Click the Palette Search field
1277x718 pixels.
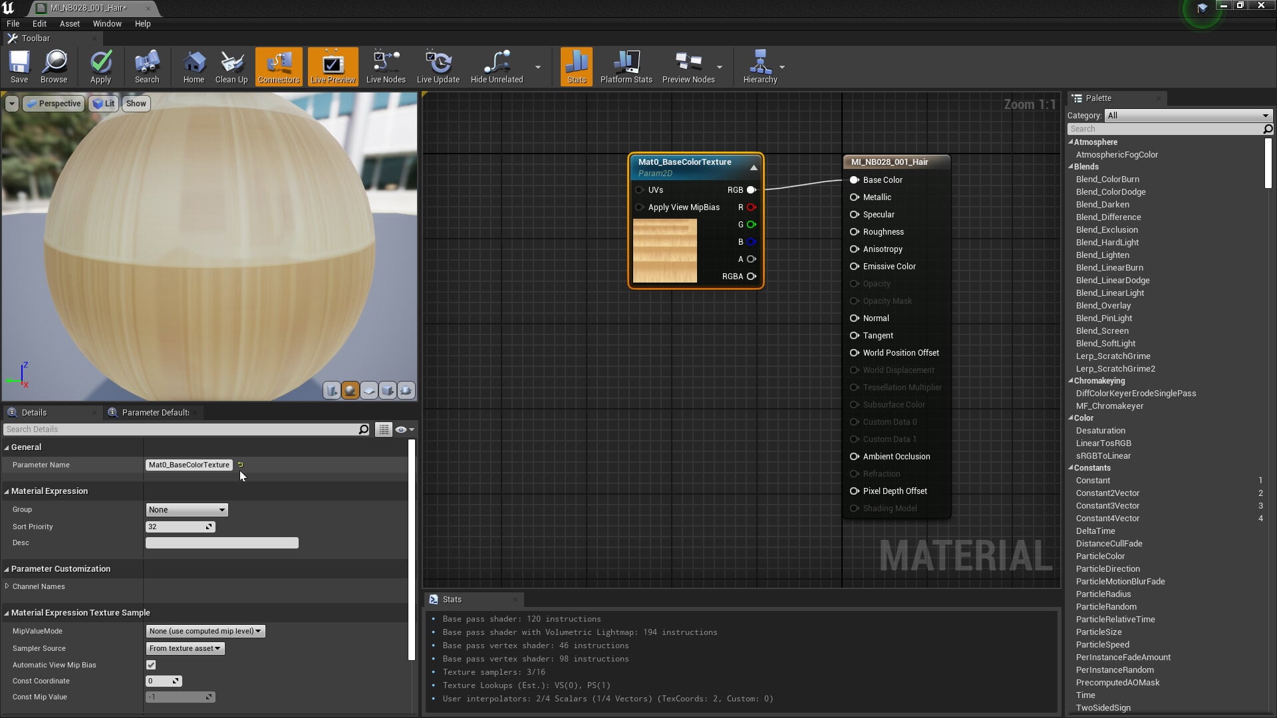click(1165, 129)
